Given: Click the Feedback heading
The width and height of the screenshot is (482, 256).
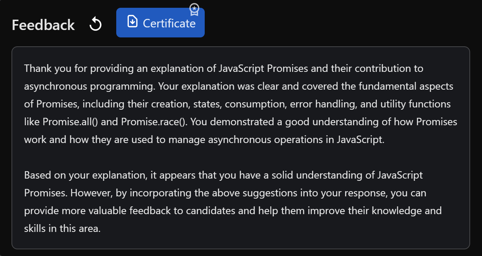Looking at the screenshot, I should click(x=43, y=25).
